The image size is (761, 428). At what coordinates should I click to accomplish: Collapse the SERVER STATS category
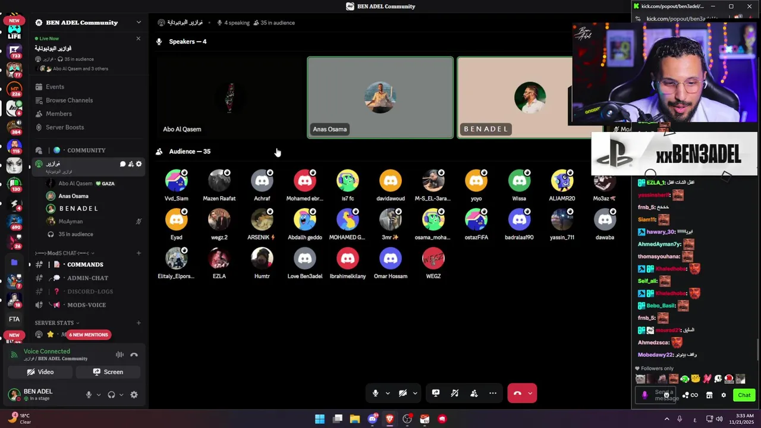pos(56,323)
